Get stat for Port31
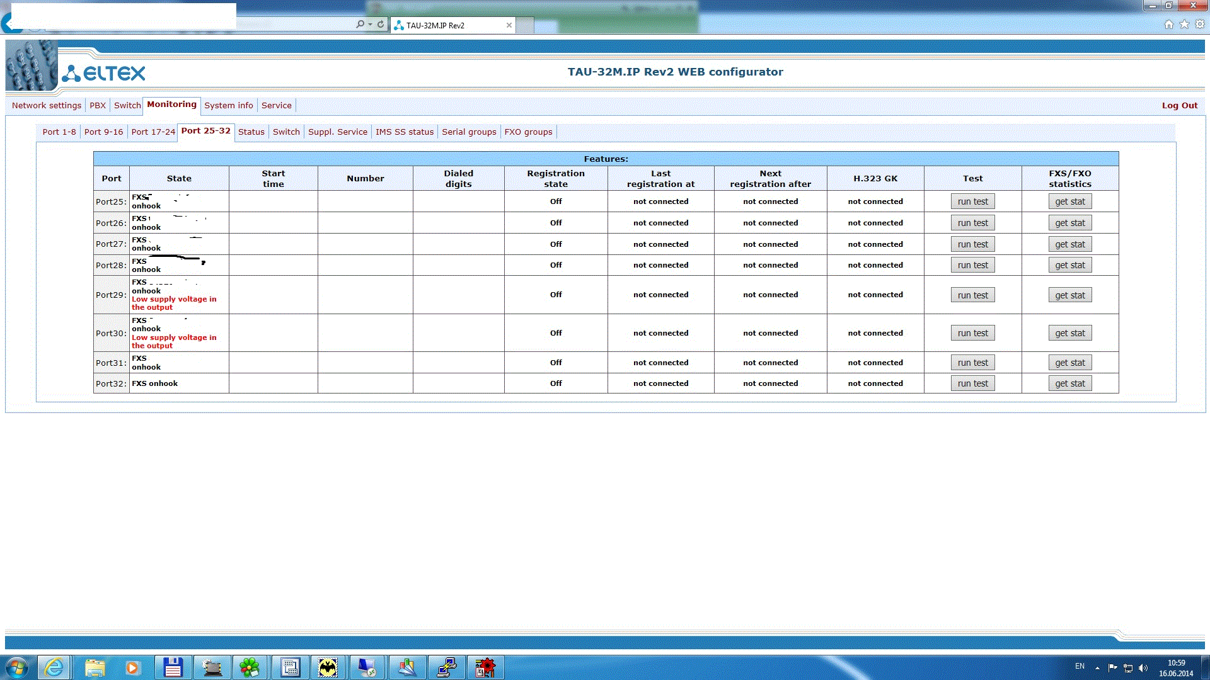Viewport: 1210px width, 680px height. click(1070, 363)
